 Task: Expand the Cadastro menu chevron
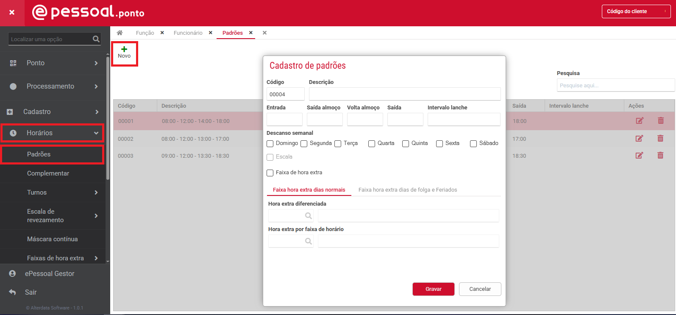coord(97,112)
